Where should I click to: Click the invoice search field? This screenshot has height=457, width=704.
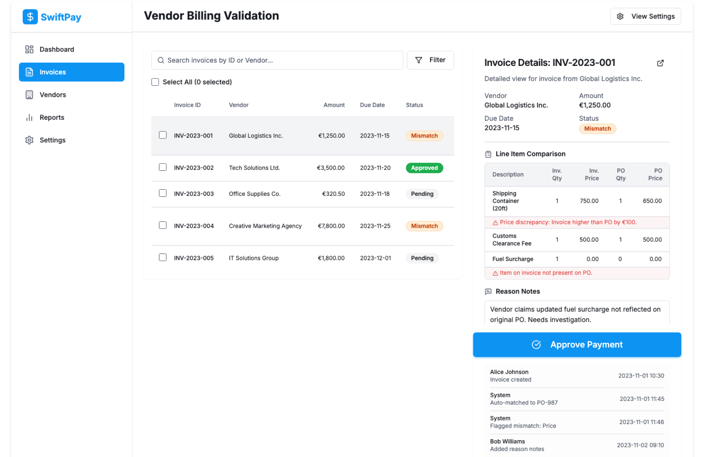pyautogui.click(x=277, y=60)
